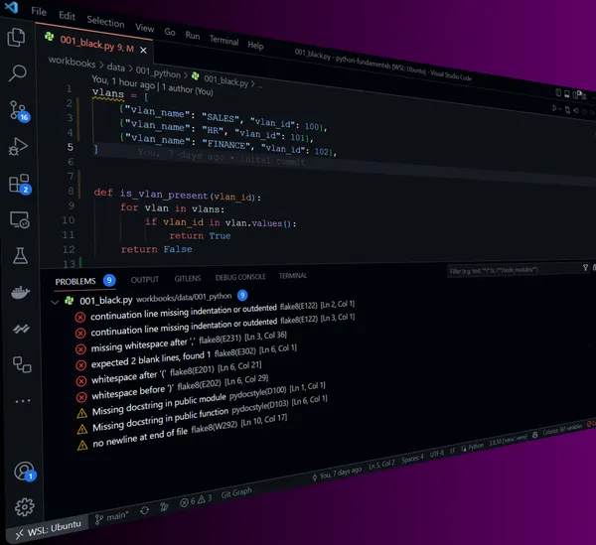Click the '1 author (You)' code lens
This screenshot has width=596, height=545.
tap(187, 89)
